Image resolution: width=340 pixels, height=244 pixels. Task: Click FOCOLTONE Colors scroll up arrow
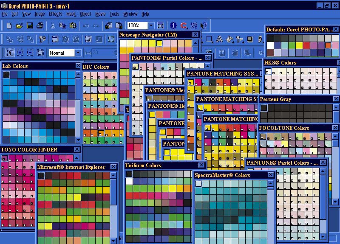pos(335,136)
